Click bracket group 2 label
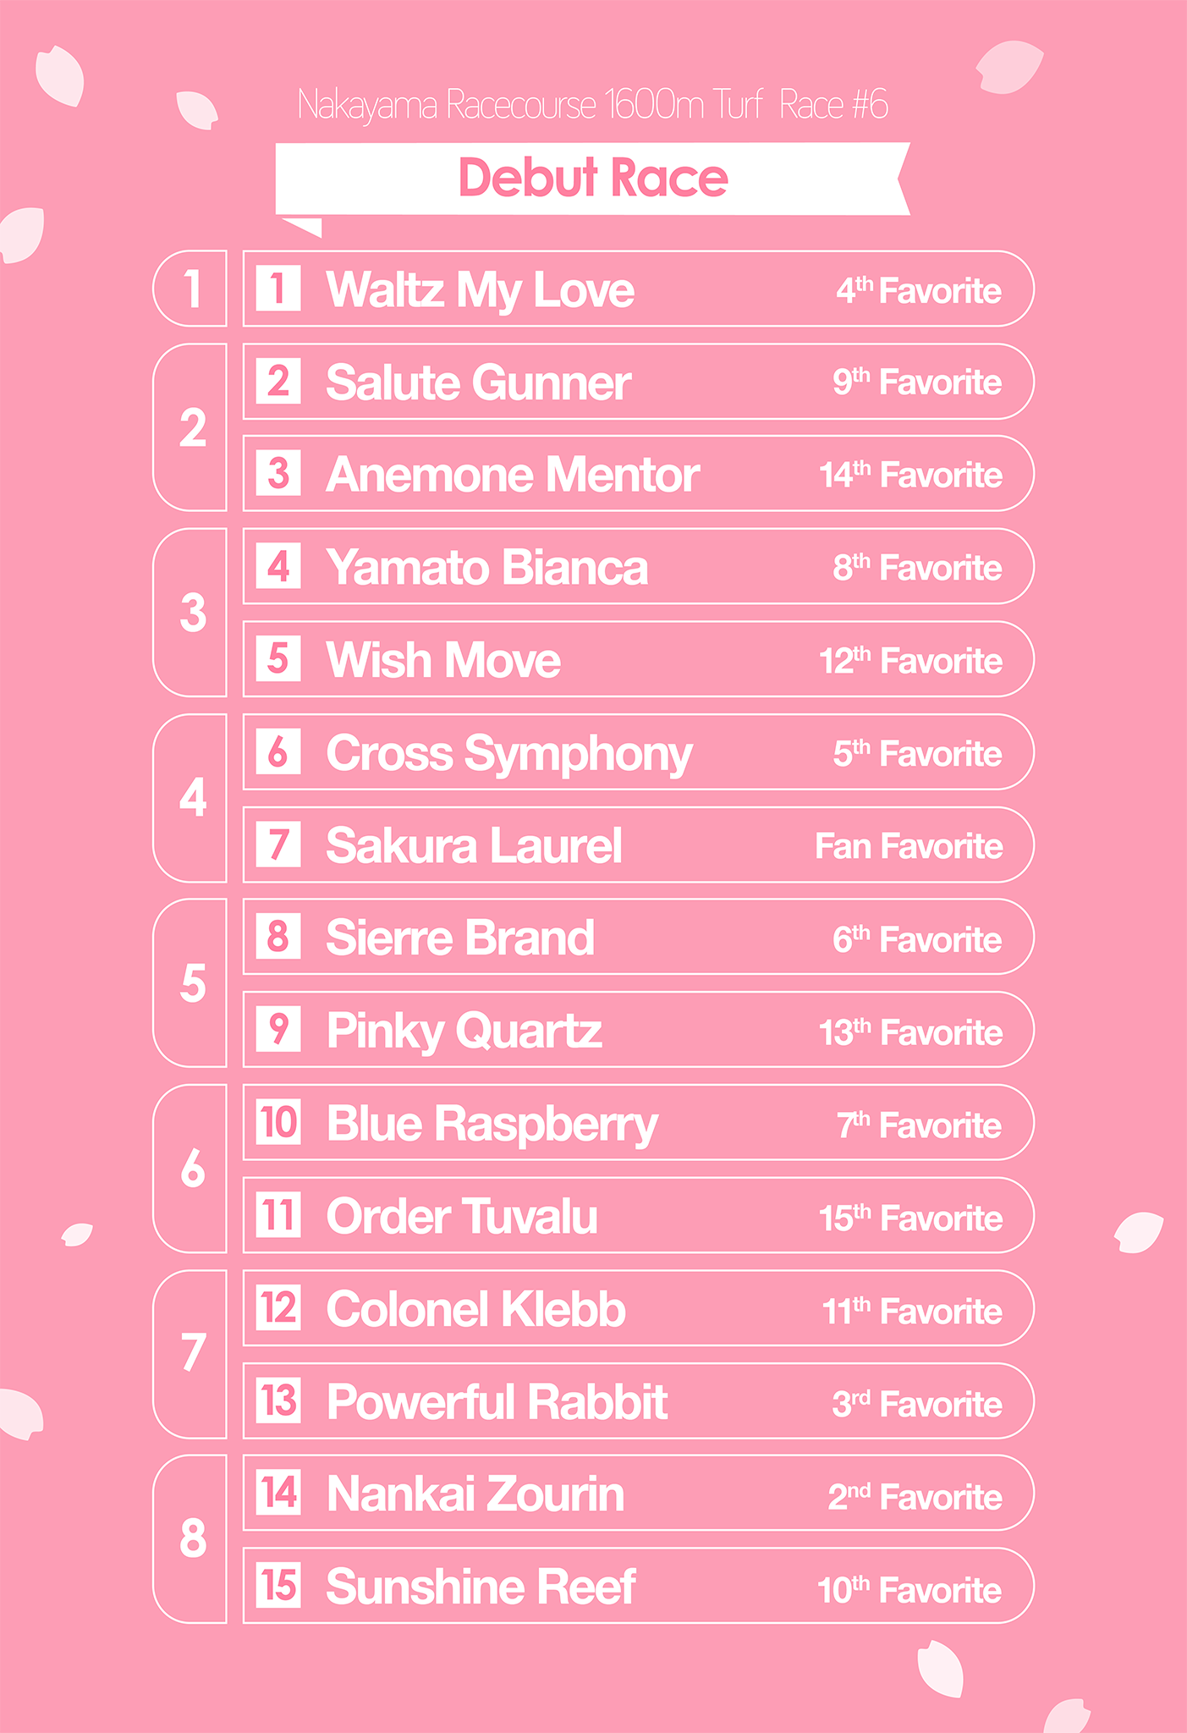Viewport: 1187px width, 1733px height. coord(193,427)
